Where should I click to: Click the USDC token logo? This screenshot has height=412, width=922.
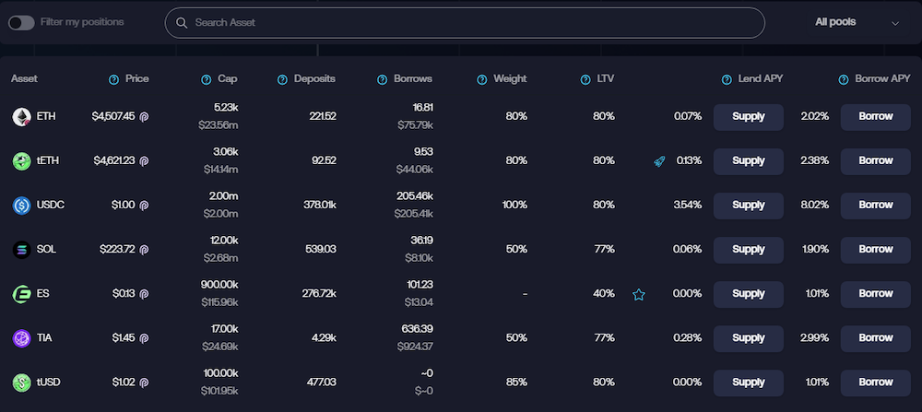22,206
